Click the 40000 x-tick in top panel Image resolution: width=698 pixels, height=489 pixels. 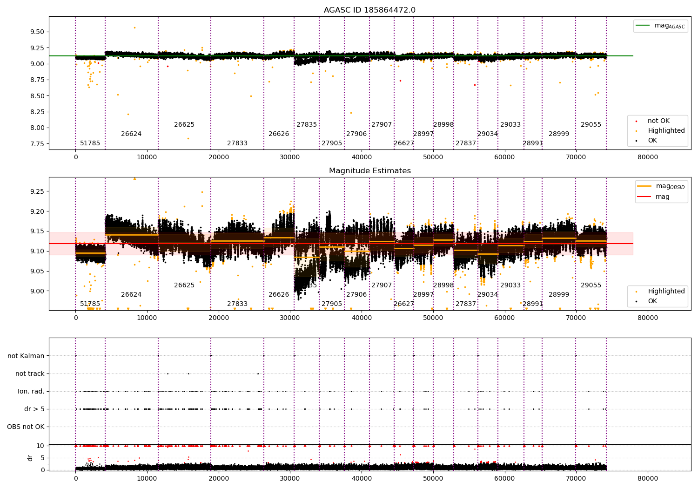click(x=362, y=157)
